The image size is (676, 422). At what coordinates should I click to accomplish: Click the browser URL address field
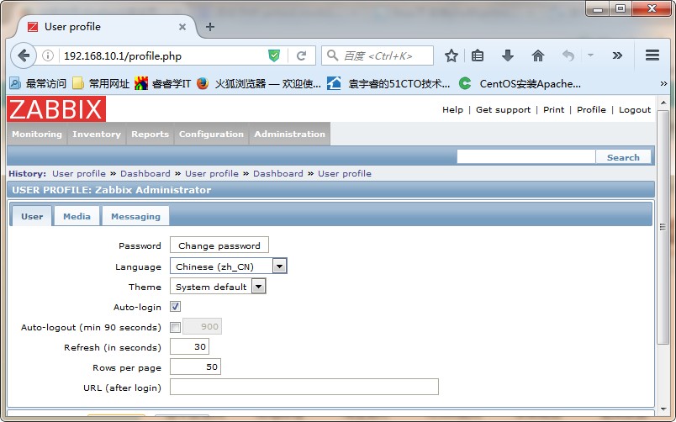[164, 55]
